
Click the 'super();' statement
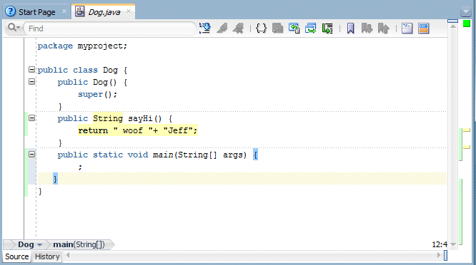tap(97, 94)
